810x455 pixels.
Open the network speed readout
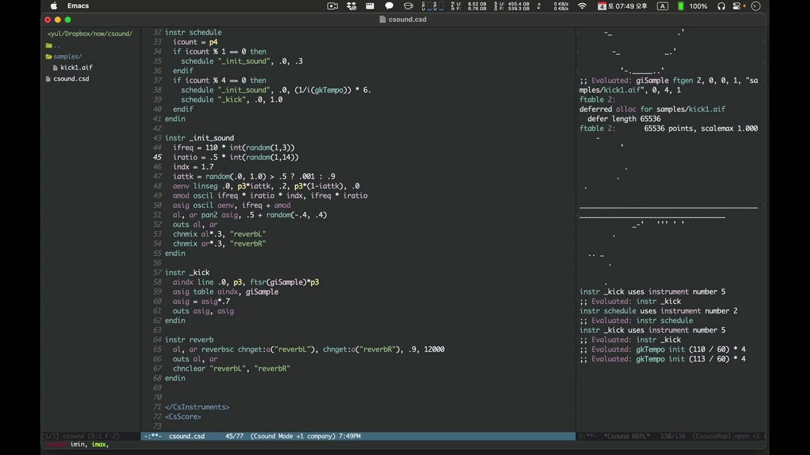561,6
